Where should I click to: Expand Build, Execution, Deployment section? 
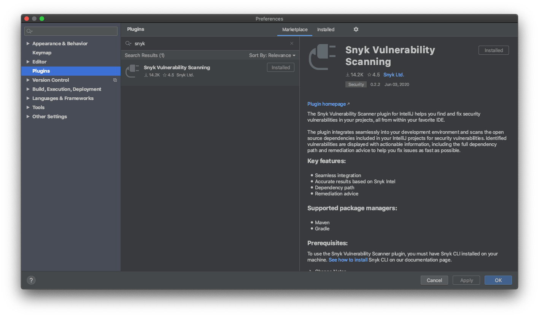tap(28, 89)
